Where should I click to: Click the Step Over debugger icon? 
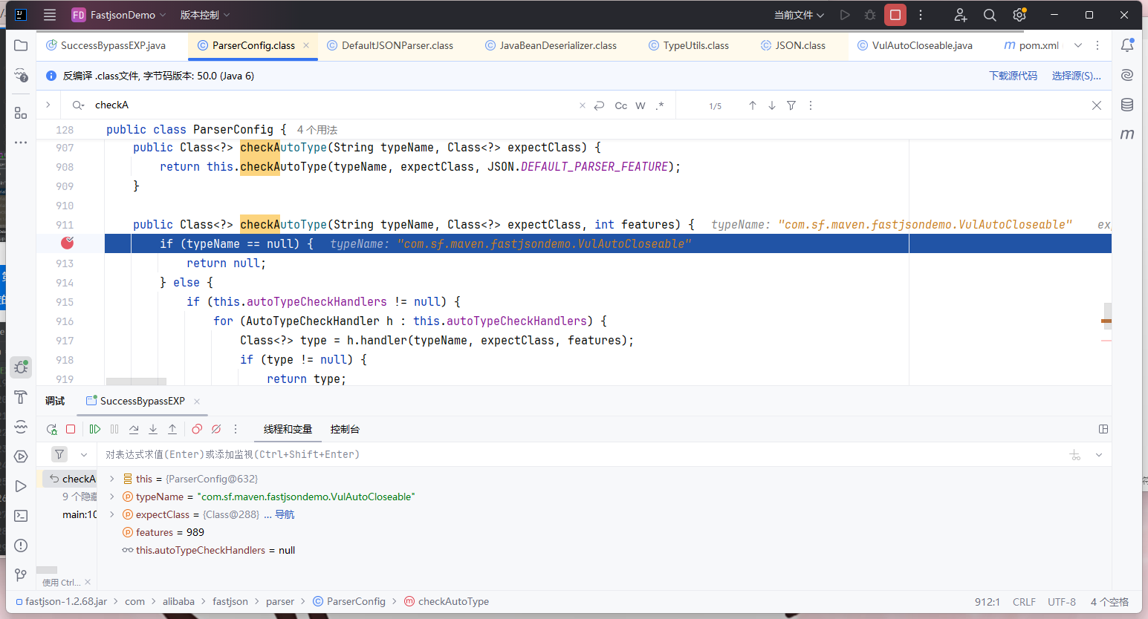point(134,429)
